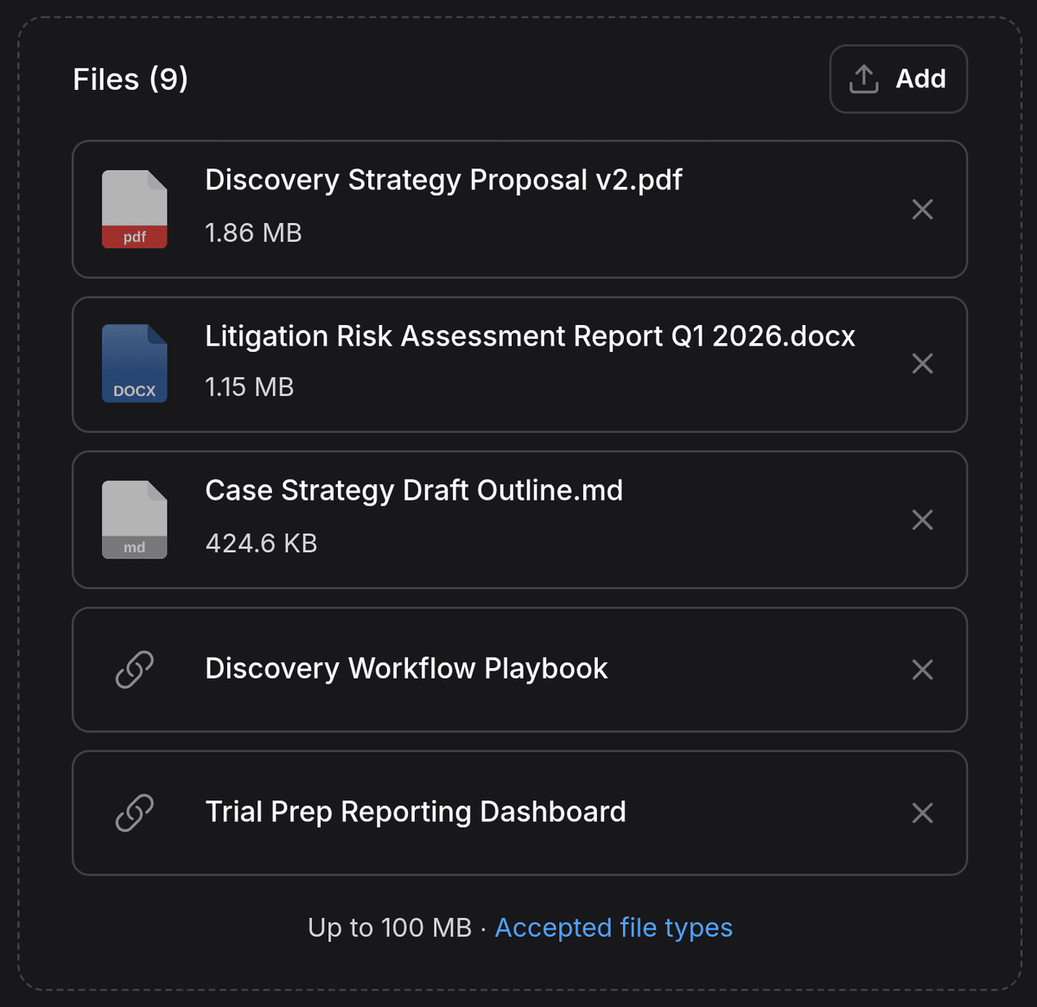Click the Add upload button
Image resolution: width=1037 pixels, height=1007 pixels.
point(898,79)
